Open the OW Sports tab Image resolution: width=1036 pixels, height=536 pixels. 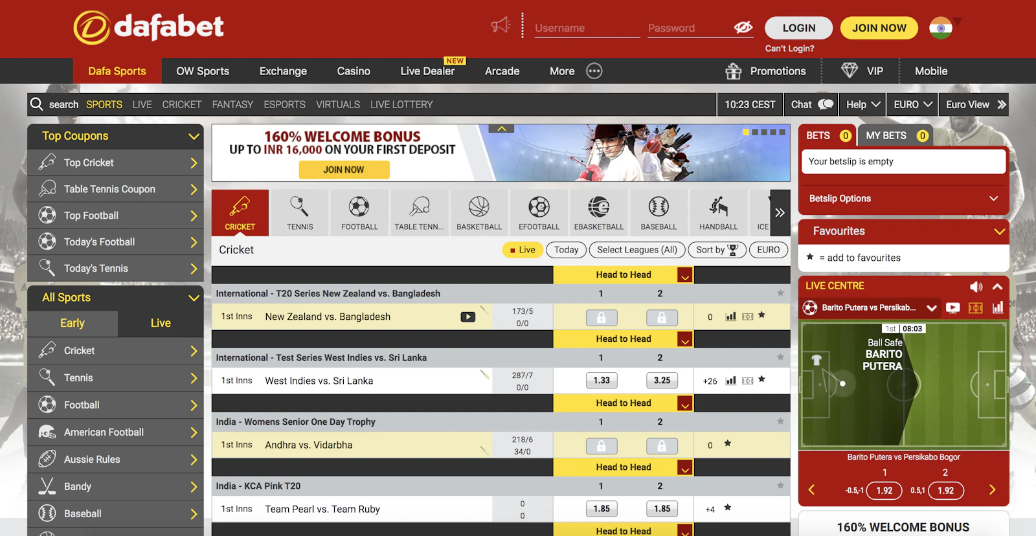coord(203,71)
